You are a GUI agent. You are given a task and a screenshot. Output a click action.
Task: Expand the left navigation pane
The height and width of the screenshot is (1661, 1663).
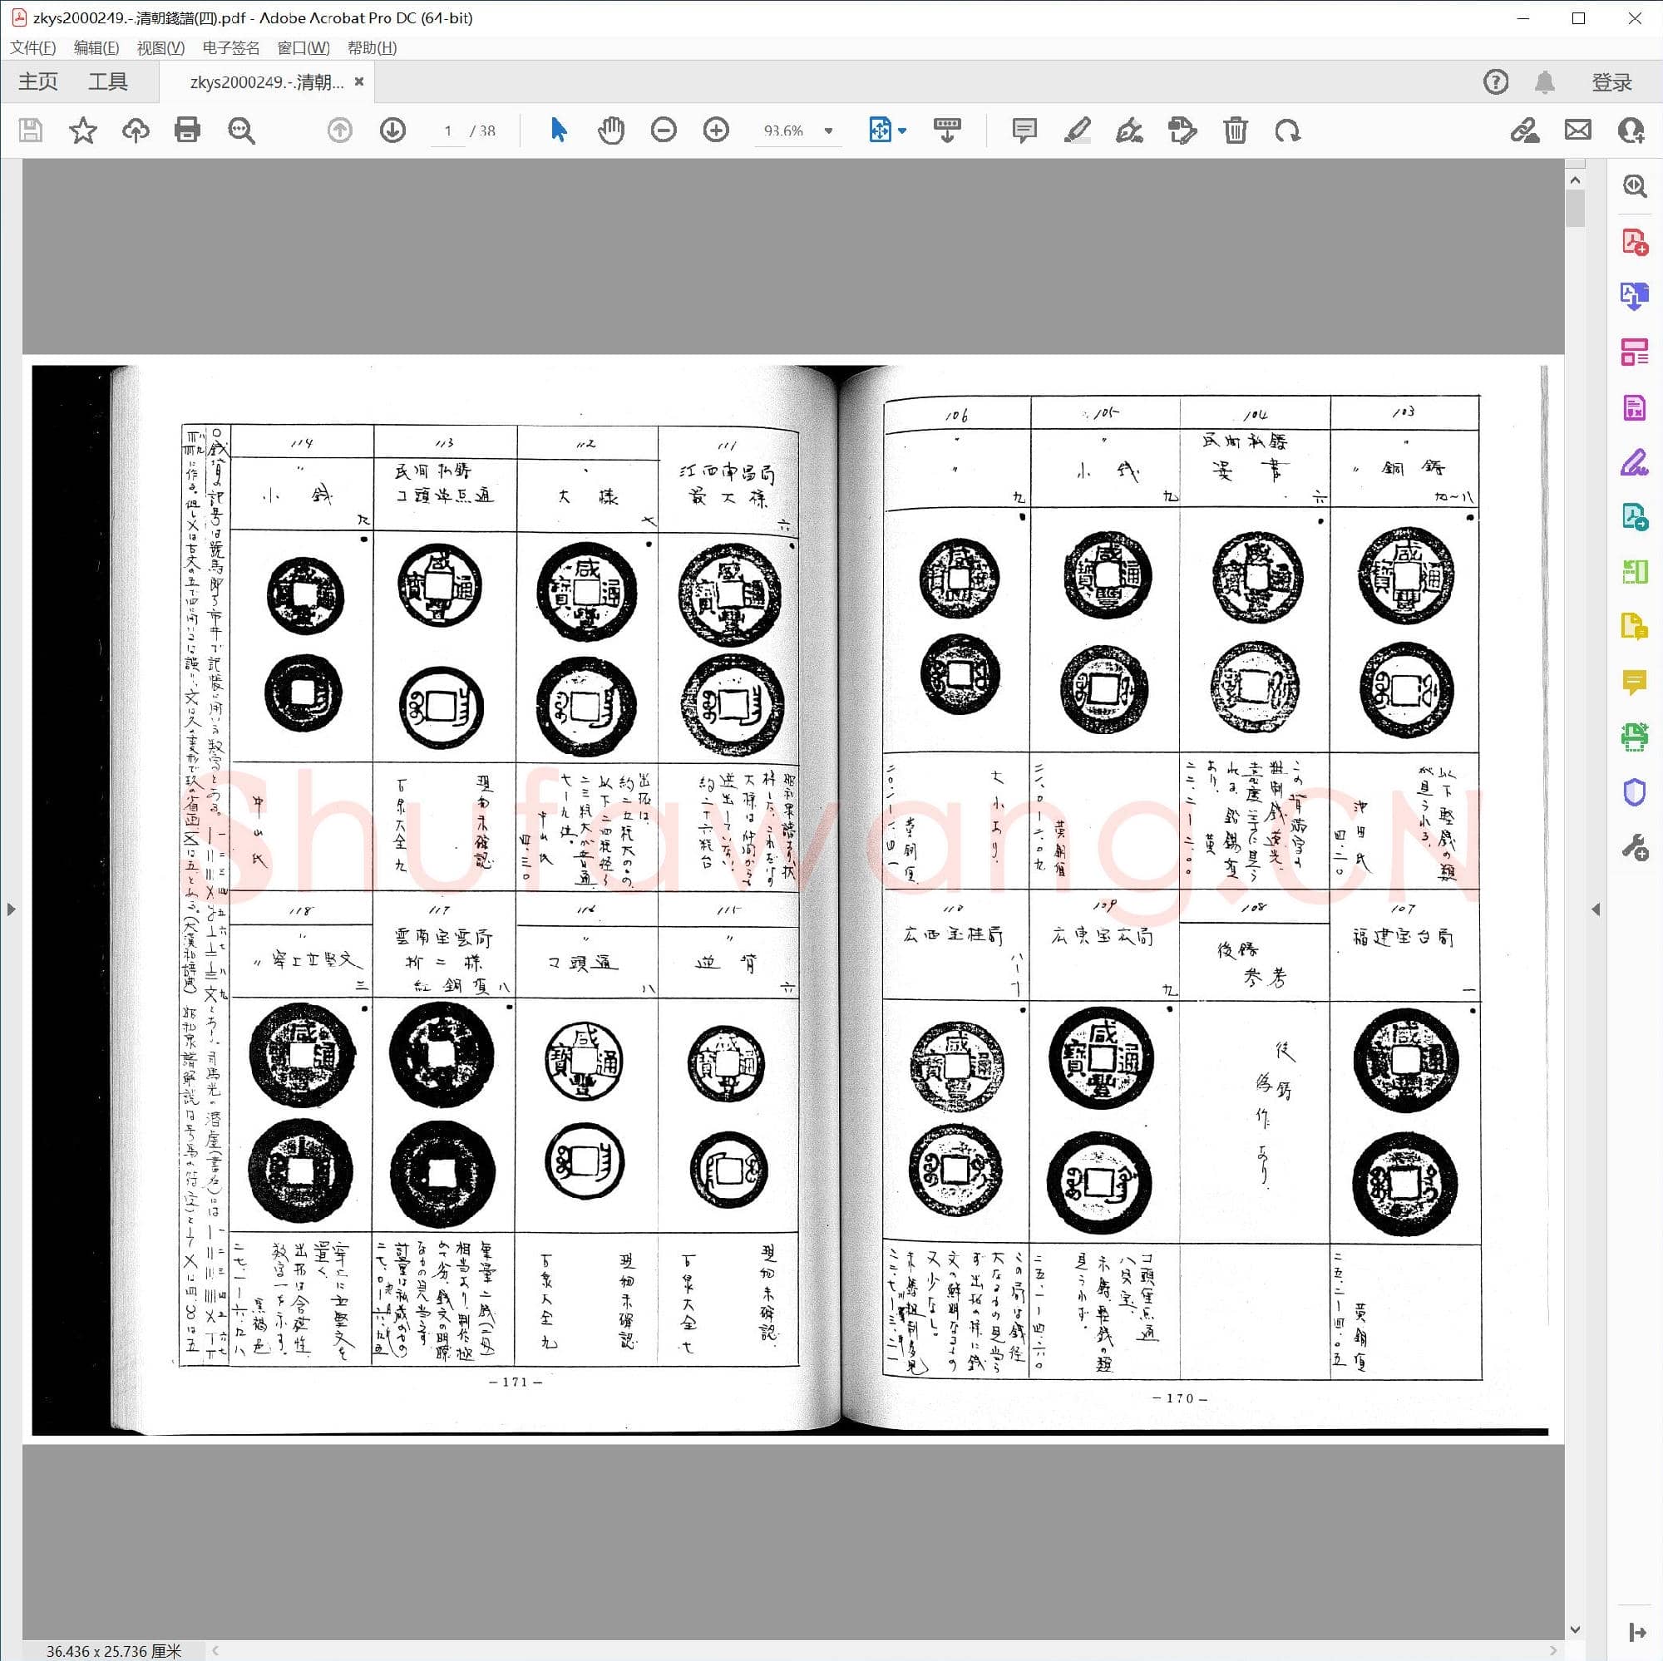10,909
